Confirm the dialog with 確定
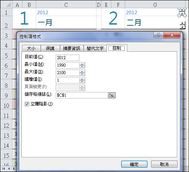 coord(134,164)
